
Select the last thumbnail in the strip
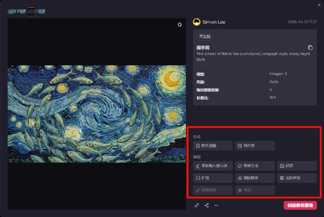[x=41, y=11]
